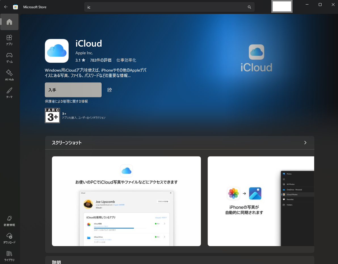
Task: Open 新着情報 in sidebar
Action: point(9,221)
